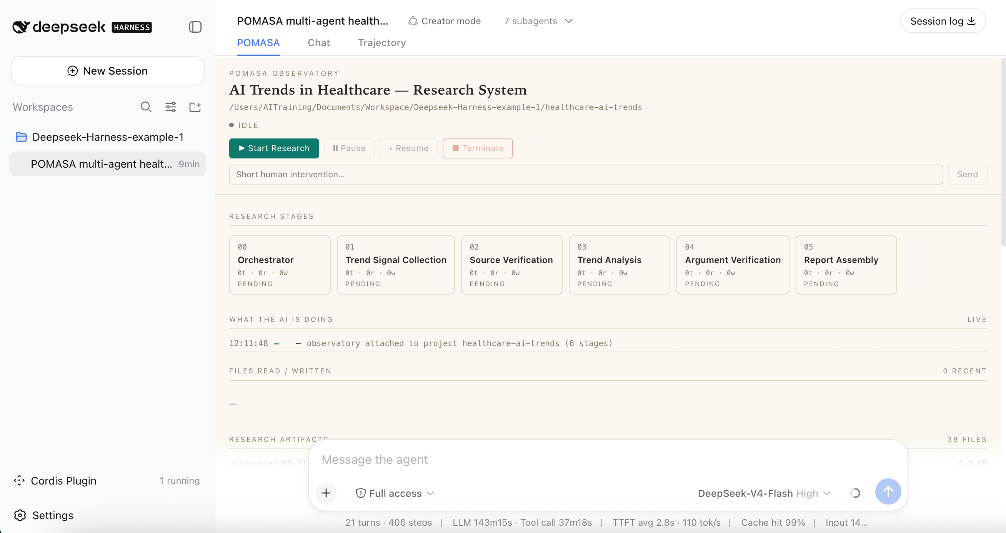Open the 04 Argument Verification stage card
This screenshot has height=533, width=1006.
tap(733, 265)
